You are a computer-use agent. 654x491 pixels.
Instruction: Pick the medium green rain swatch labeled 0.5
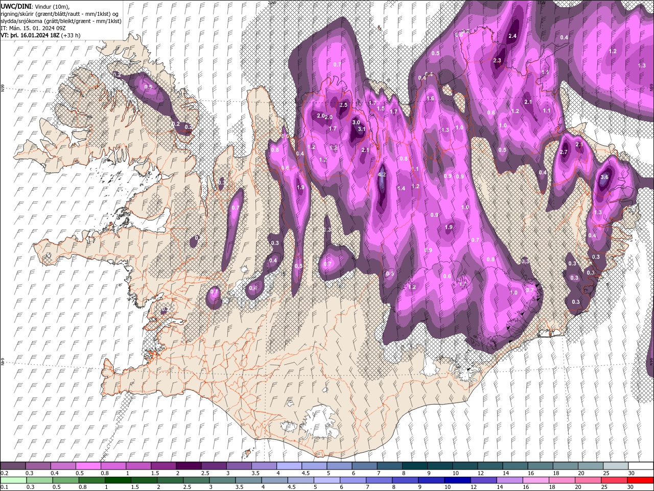65,480
